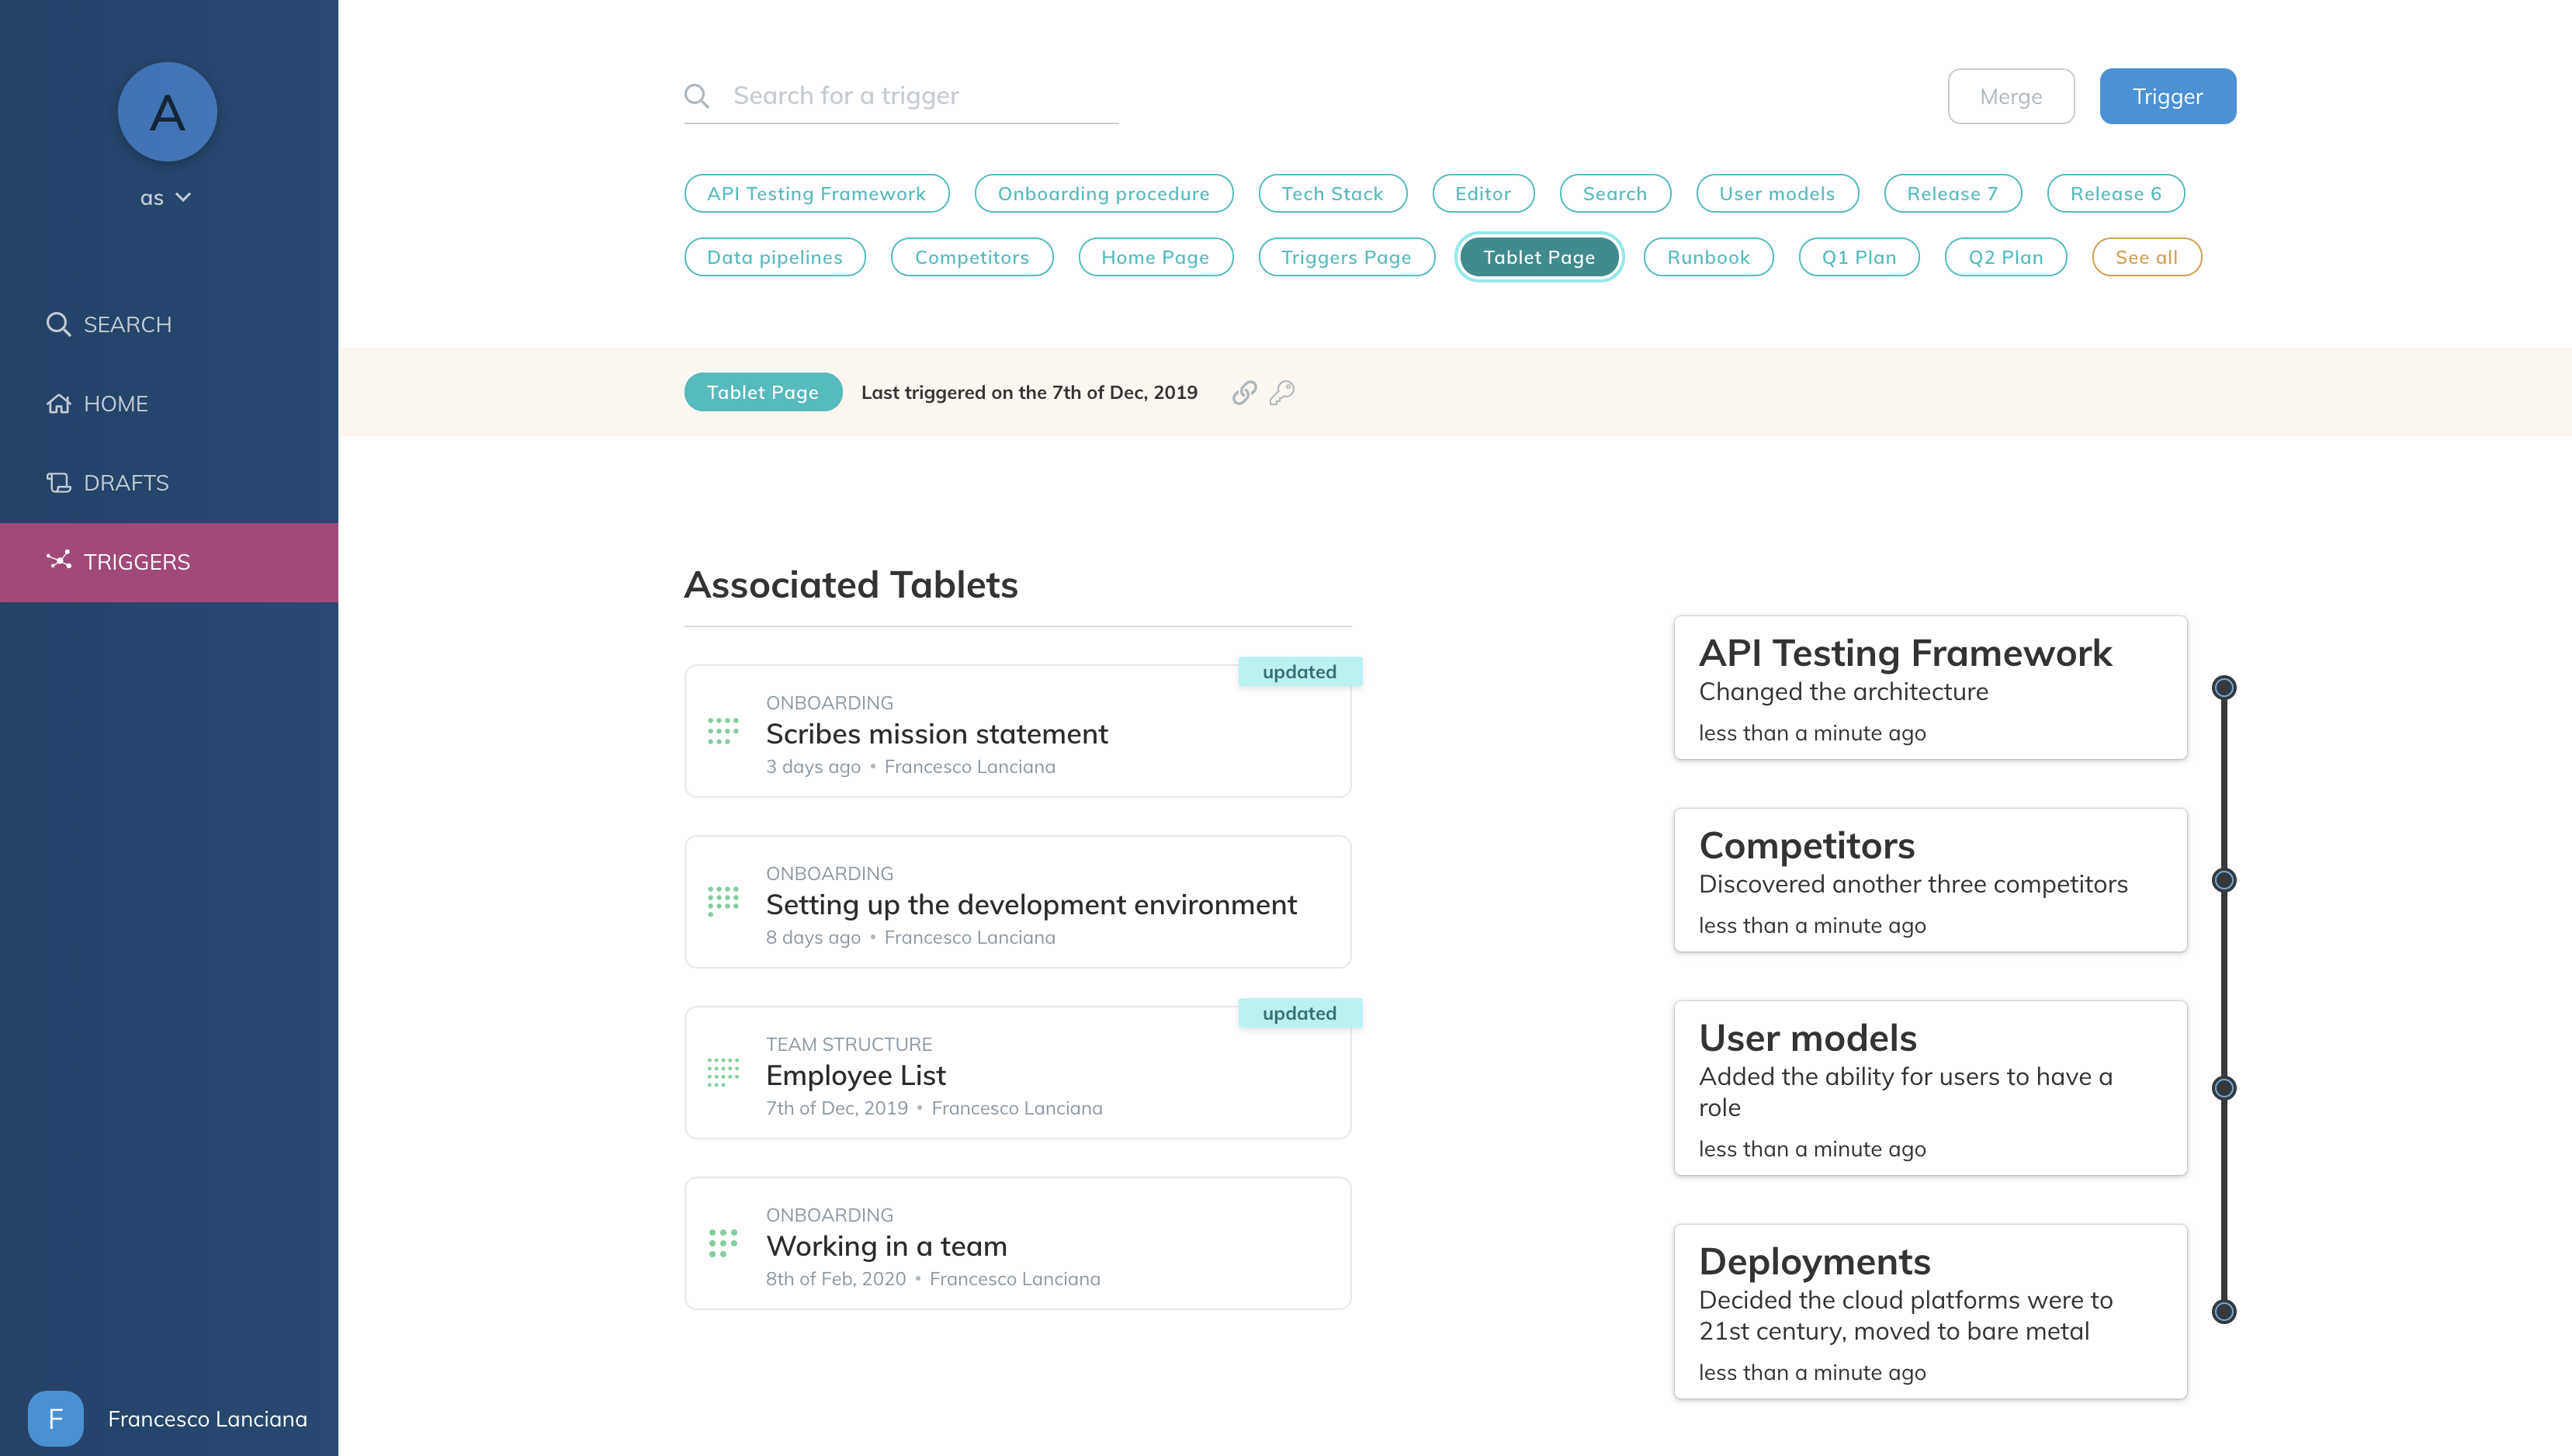The width and height of the screenshot is (2572, 1456).
Task: Select the TRIGGERS sidebar item
Action: click(x=169, y=562)
